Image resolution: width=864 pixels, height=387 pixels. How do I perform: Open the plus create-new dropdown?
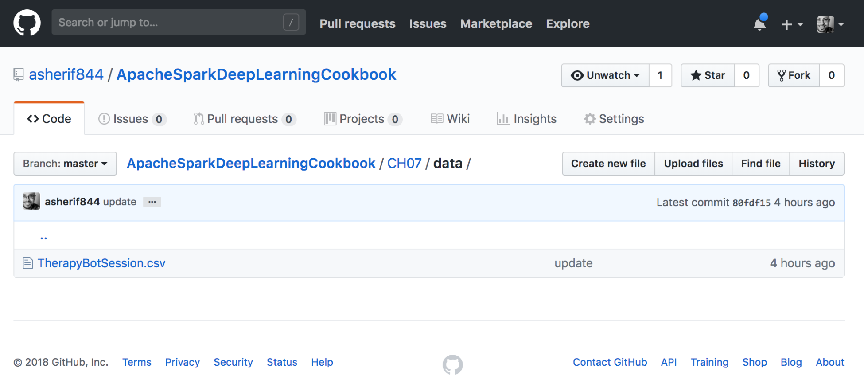792,24
